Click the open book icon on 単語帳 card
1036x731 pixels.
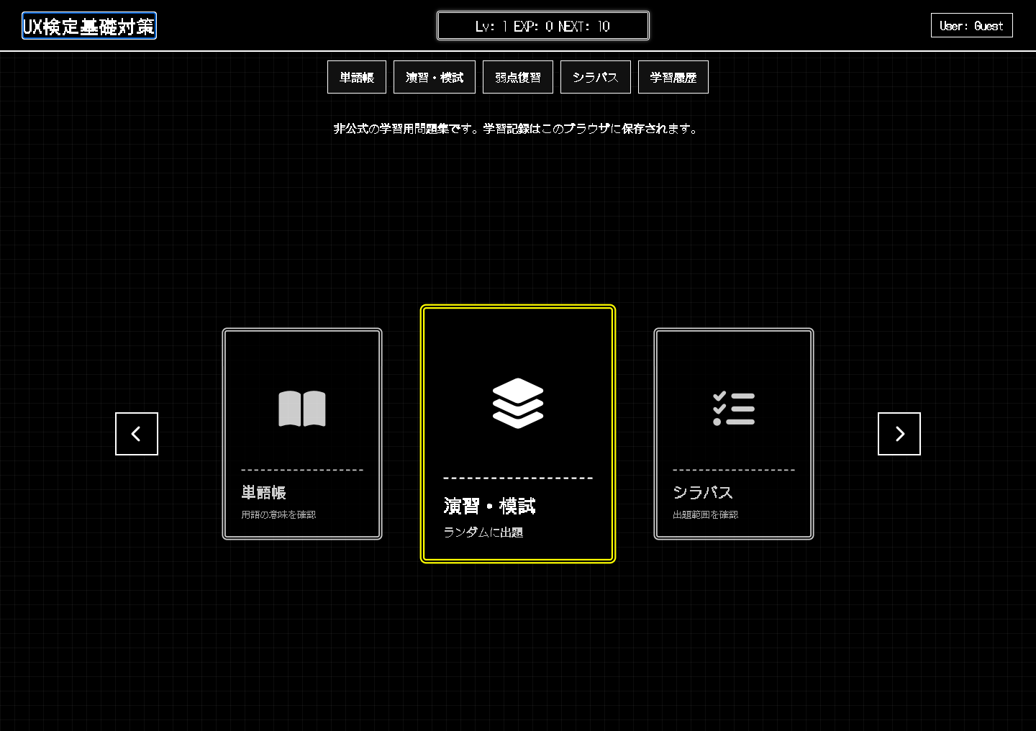point(302,409)
